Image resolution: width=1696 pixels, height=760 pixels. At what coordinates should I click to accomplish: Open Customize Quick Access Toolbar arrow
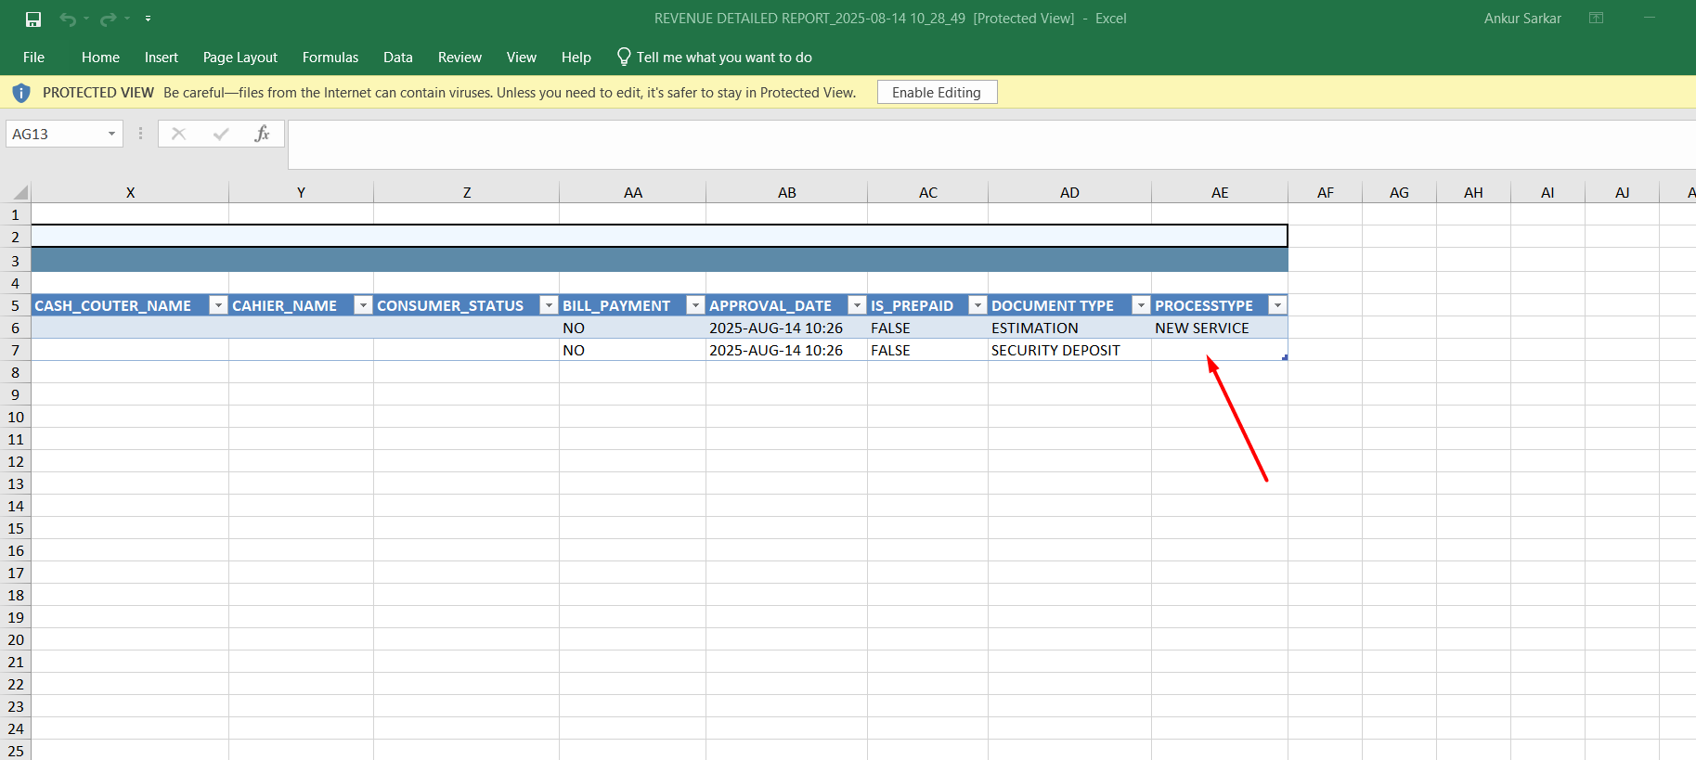148,19
